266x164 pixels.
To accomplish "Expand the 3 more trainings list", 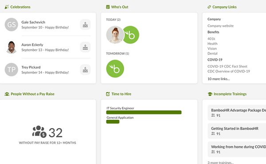I will [220, 163].
